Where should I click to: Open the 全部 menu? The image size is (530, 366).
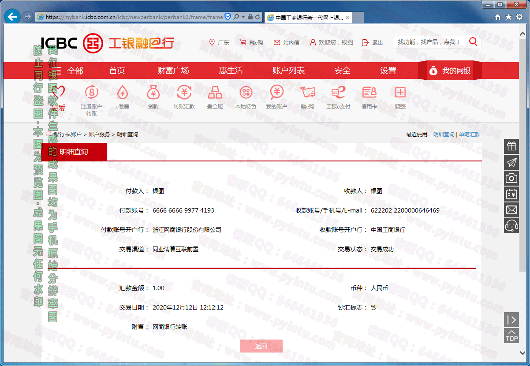69,71
